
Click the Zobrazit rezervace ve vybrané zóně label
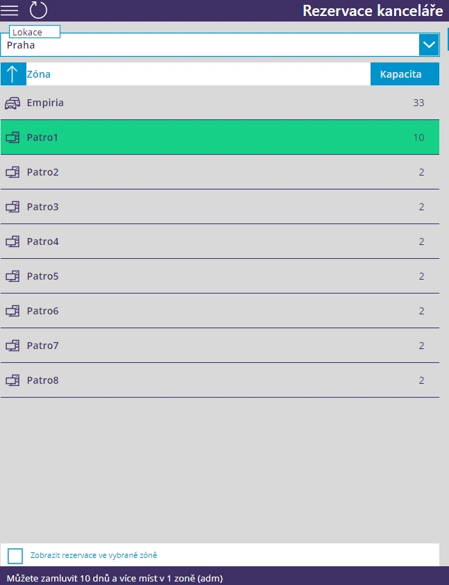(x=94, y=555)
